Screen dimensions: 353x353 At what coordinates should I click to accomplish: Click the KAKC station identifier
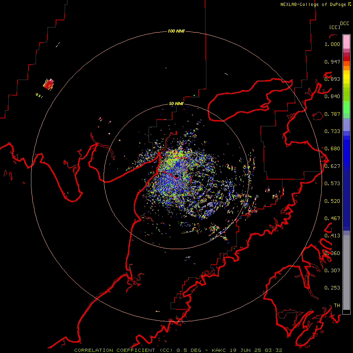point(219,350)
